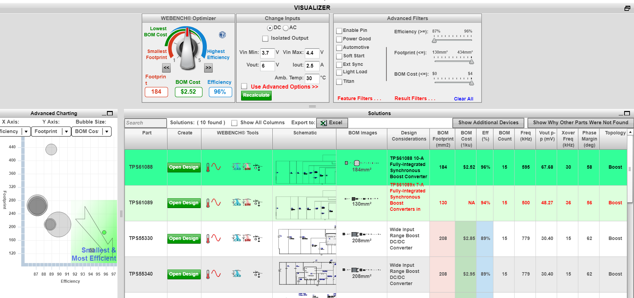Click the thermometer thermal icon for TPS61088

tap(208, 167)
